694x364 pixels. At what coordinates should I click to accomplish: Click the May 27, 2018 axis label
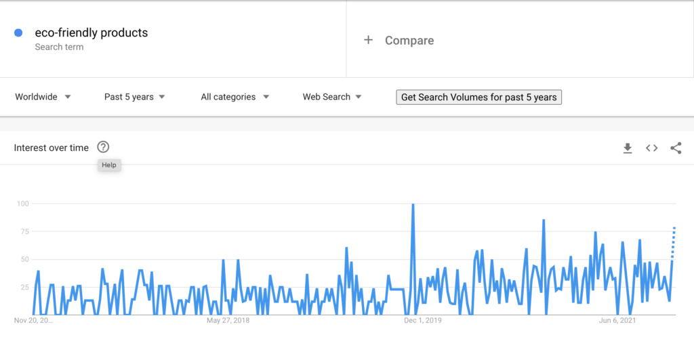tap(228, 320)
